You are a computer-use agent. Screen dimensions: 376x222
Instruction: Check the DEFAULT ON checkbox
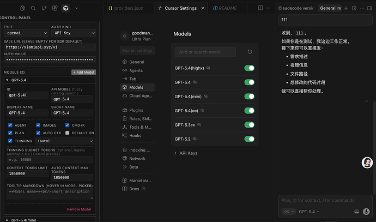pos(68,133)
